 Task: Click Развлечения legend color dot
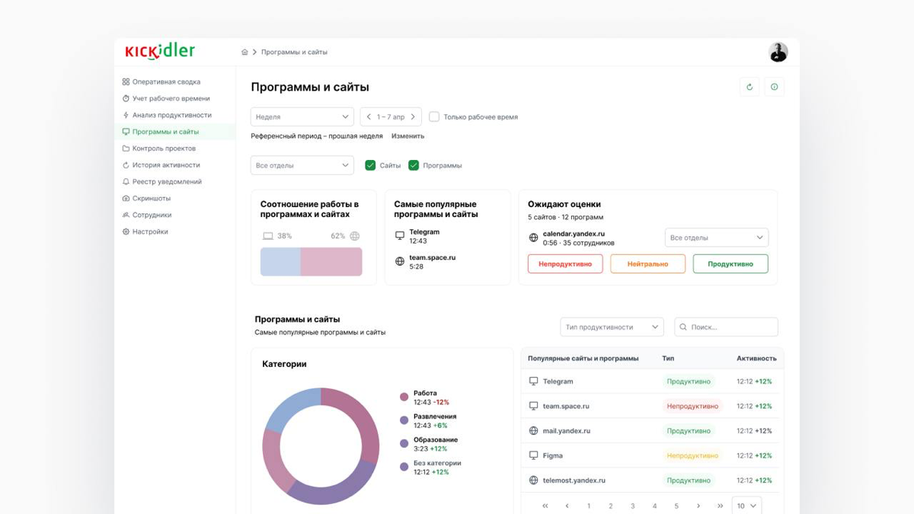click(x=404, y=420)
